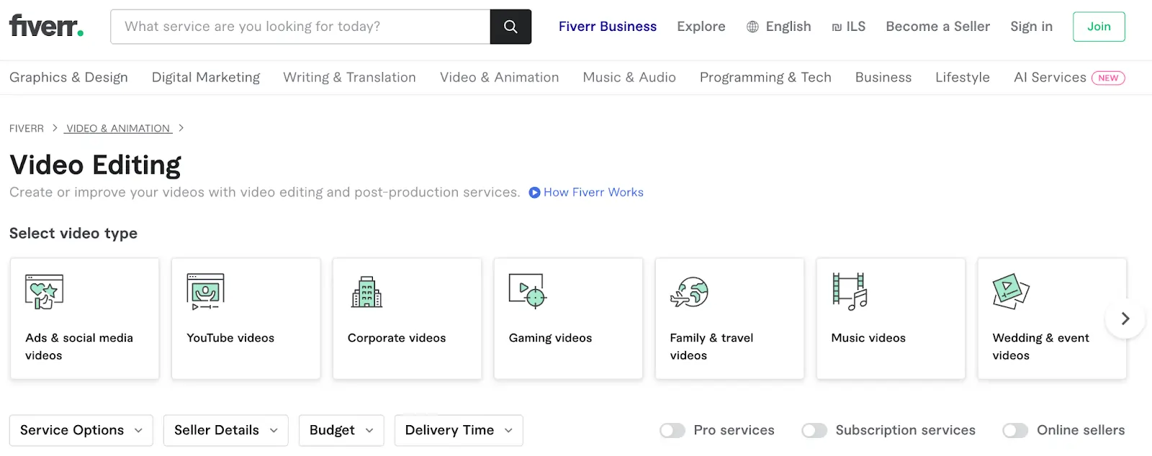
Task: Expand the Service Options dropdown
Action: [81, 430]
